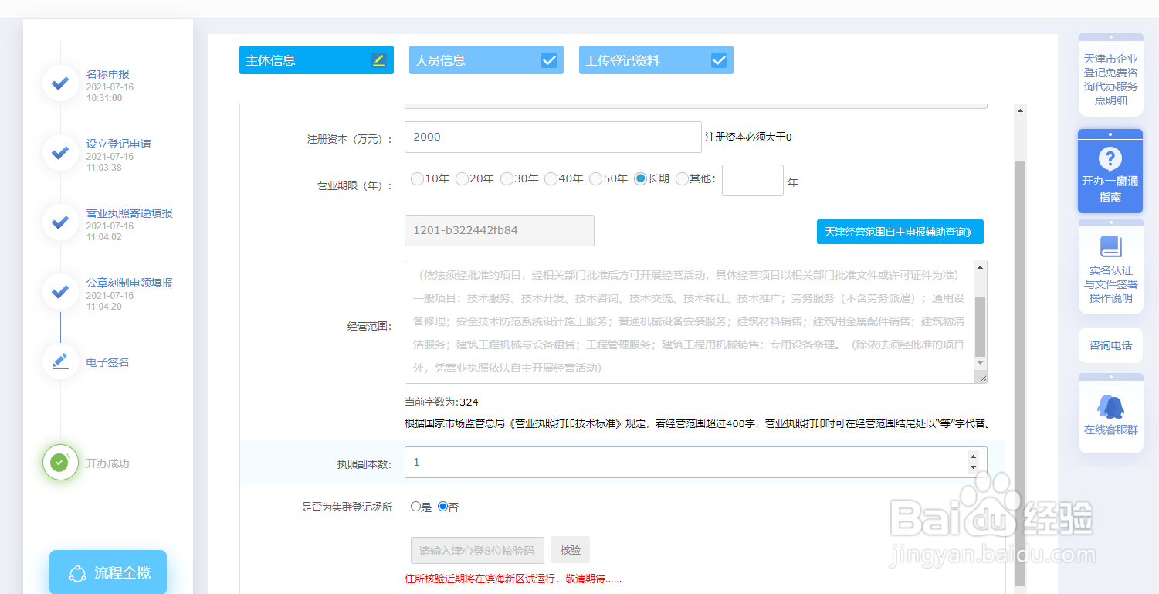Click the chat bubble icon on 流程全揽

(x=76, y=572)
